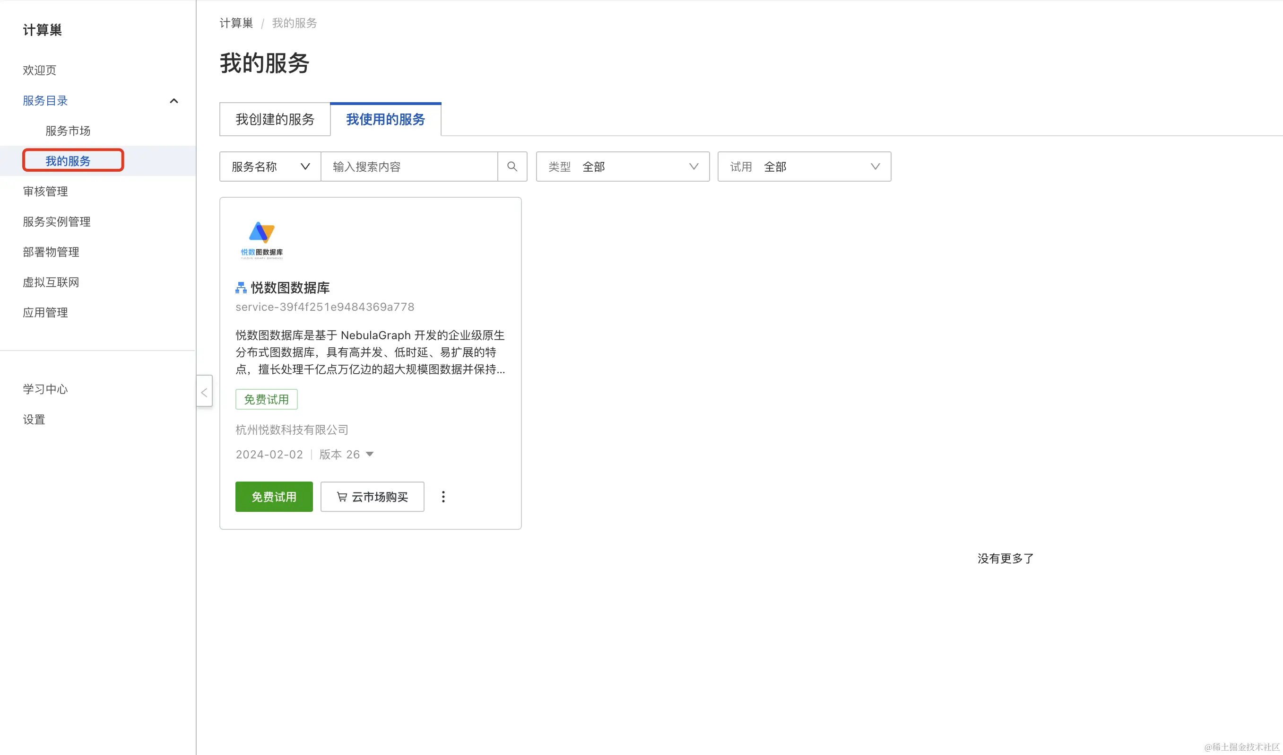The image size is (1283, 755).
Task: Open 服务市场 in the sidebar
Action: (68, 131)
